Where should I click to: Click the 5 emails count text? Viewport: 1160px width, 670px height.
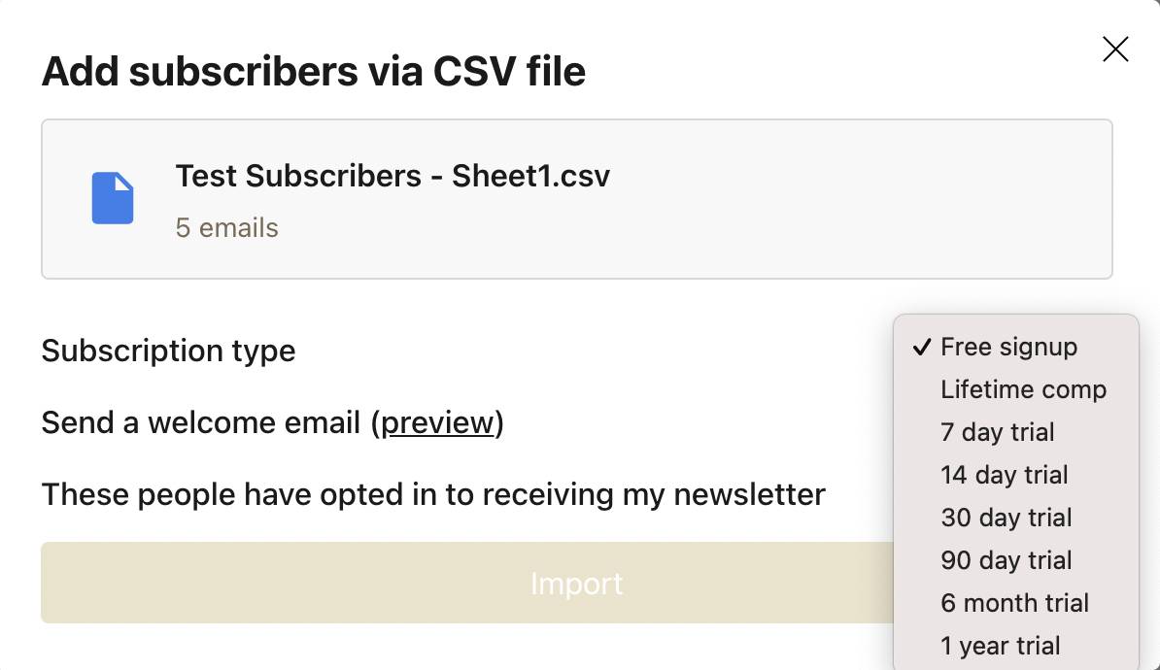[x=227, y=228]
